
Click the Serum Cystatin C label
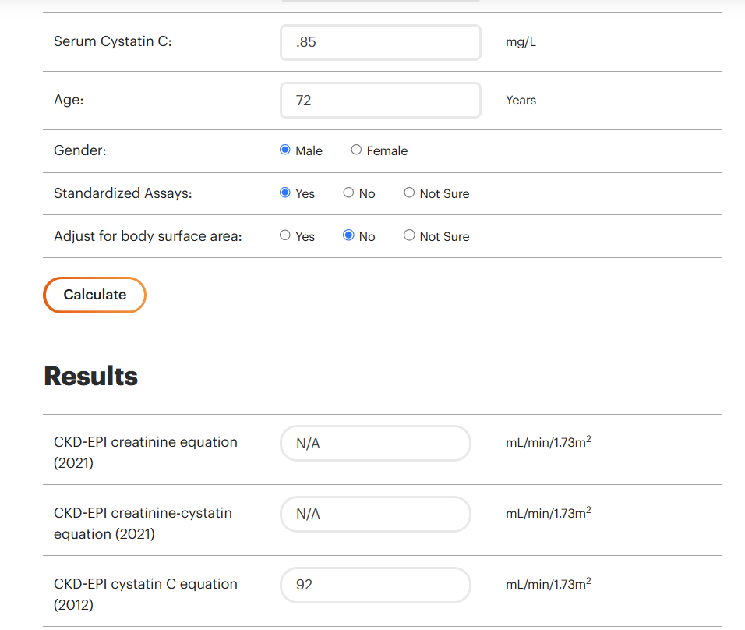(112, 41)
